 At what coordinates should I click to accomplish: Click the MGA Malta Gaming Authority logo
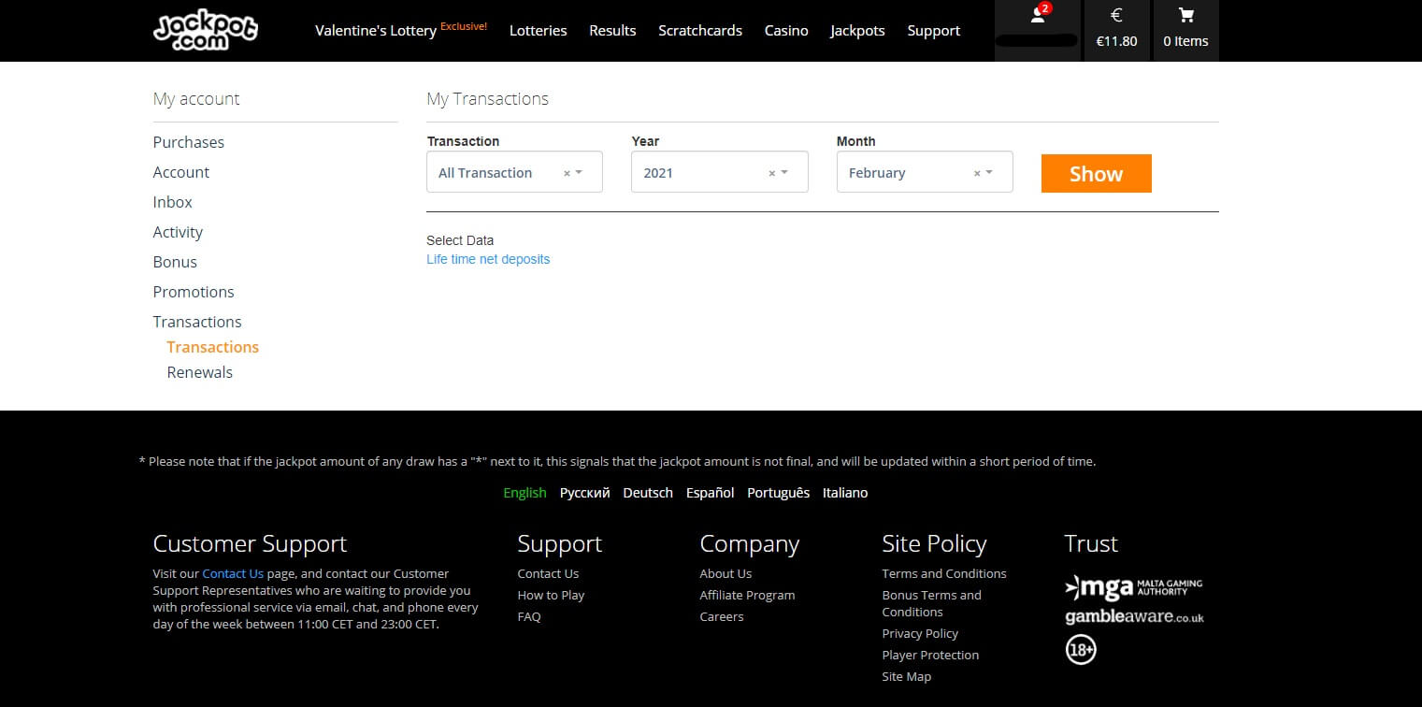pos(1133,587)
